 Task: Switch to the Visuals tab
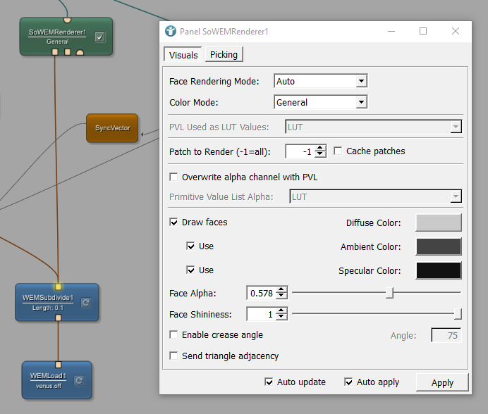coord(183,55)
